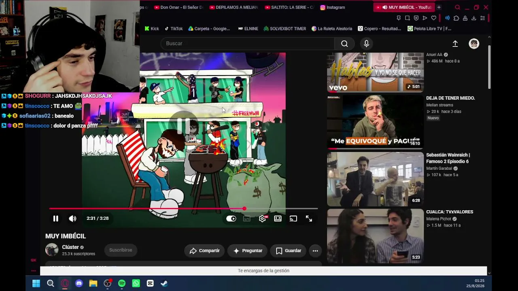Open the 'Pelota Libre TV' bookmark
This screenshot has width=518, height=291.
tap(429, 29)
